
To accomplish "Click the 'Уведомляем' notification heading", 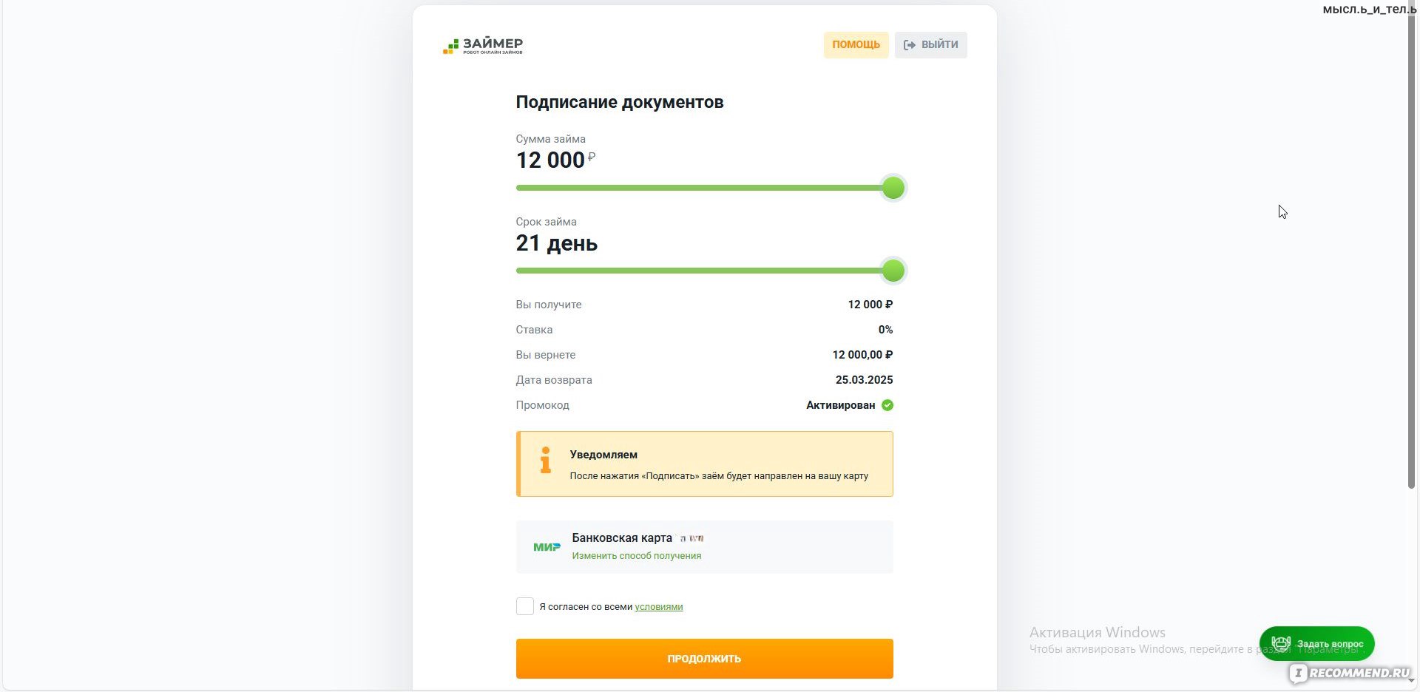I will pyautogui.click(x=603, y=455).
